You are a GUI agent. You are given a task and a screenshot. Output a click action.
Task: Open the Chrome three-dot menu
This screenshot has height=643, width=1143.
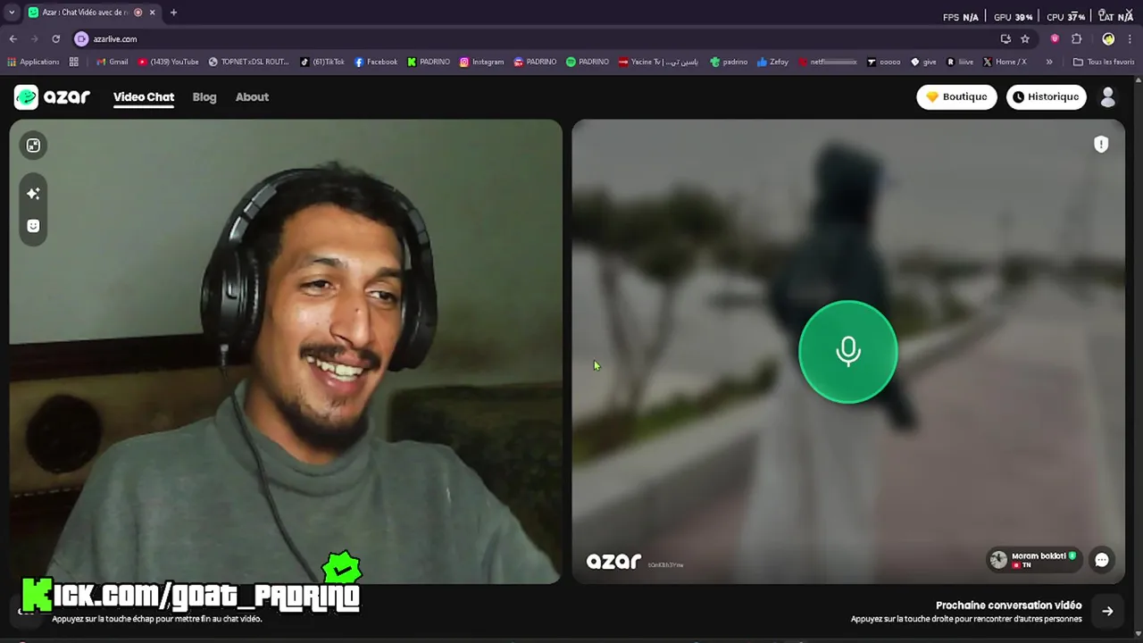[1131, 39]
